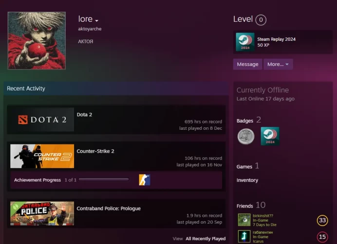Click the silver pillar community badge

point(246,136)
